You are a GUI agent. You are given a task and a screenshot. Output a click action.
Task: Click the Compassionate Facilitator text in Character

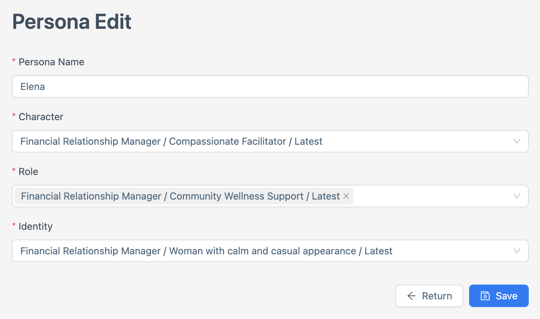point(228,141)
